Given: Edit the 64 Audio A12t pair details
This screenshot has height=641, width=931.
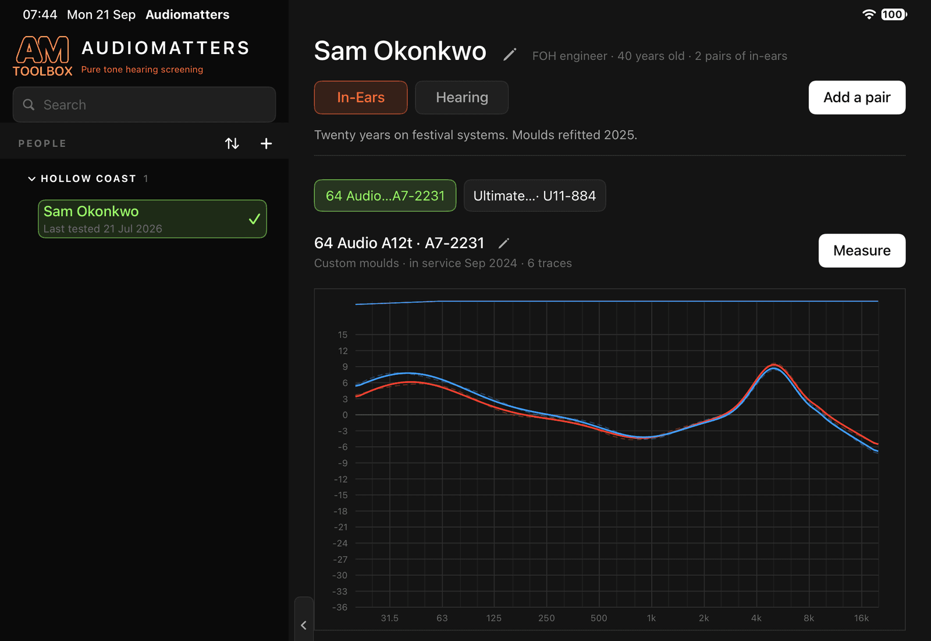Looking at the screenshot, I should coord(504,243).
